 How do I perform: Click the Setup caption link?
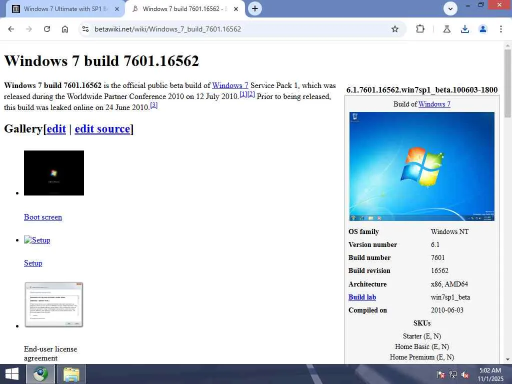coord(33,263)
